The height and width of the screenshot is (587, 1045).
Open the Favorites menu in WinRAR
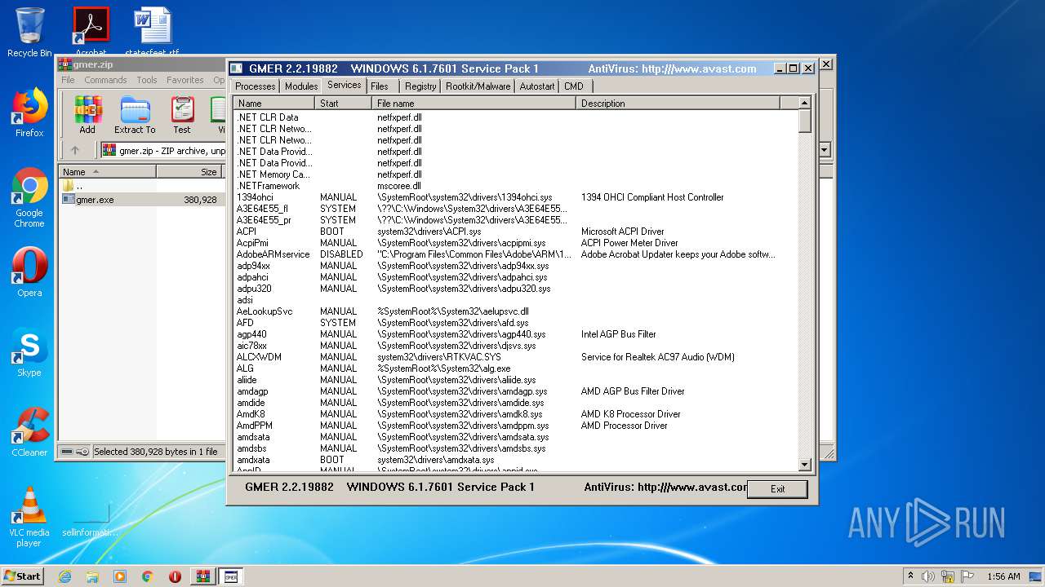click(185, 80)
